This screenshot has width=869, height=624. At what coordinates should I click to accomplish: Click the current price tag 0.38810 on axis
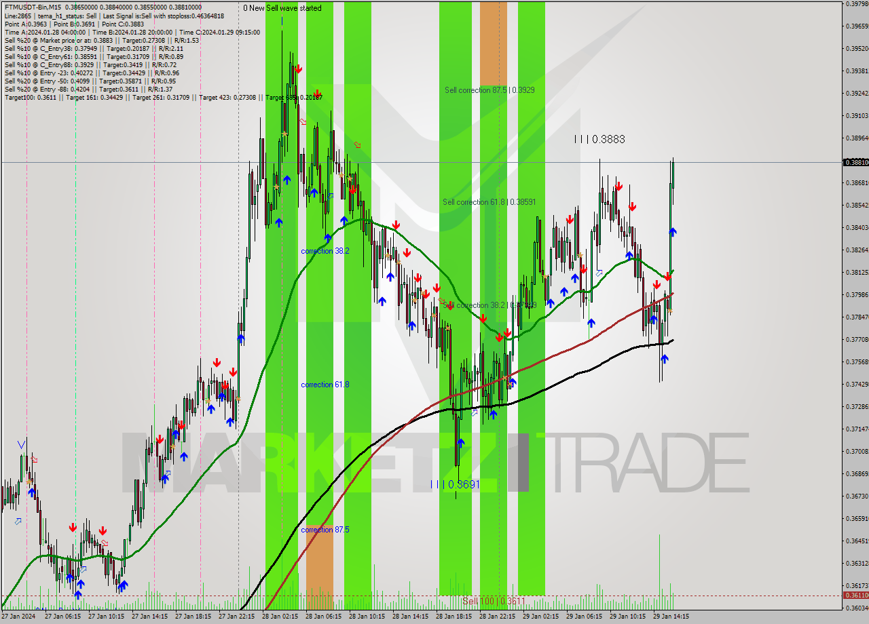[856, 162]
